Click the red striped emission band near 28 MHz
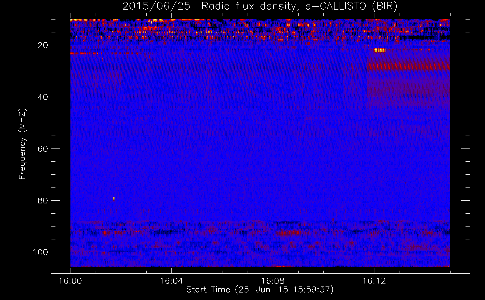Viewport: 485px width, 300px height. 409,66
